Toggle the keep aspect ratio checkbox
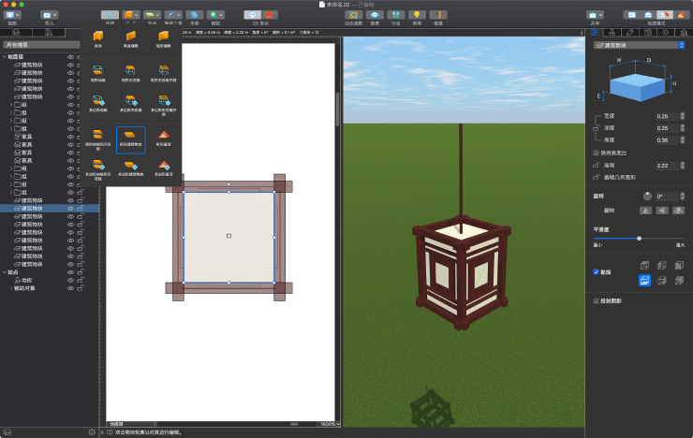 pos(596,153)
